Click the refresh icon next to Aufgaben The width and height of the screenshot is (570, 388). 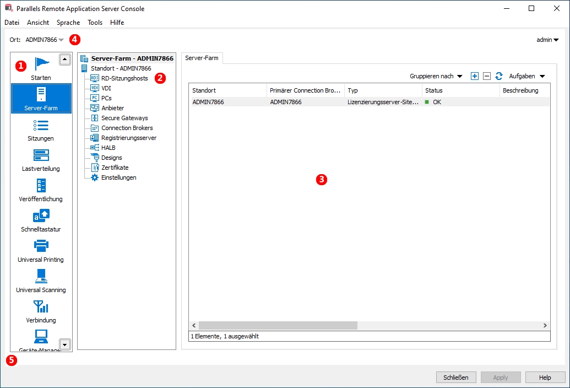pos(499,76)
